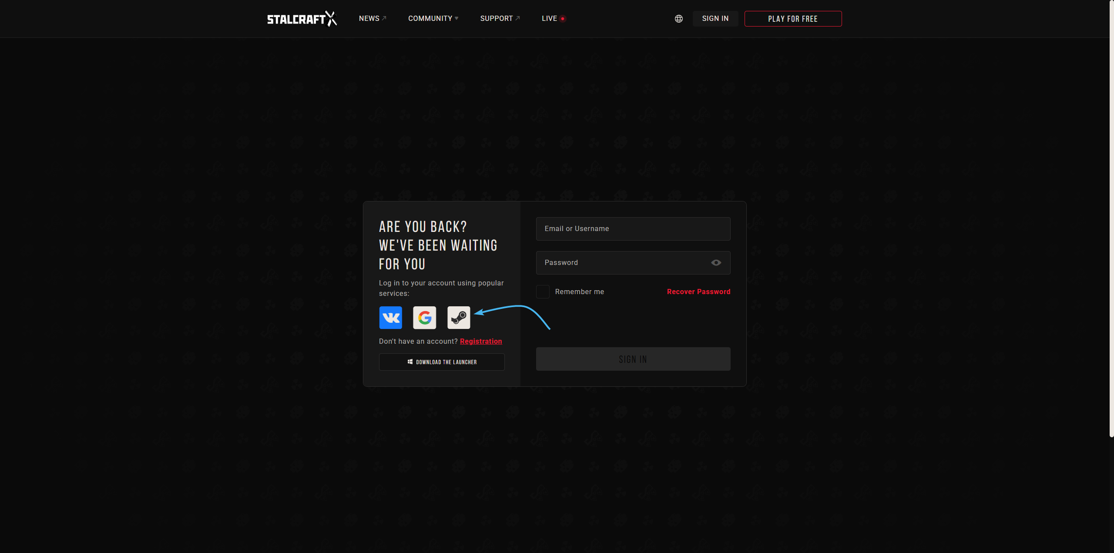Click the page vertical scrollbar
This screenshot has width=1114, height=553.
click(x=1111, y=218)
